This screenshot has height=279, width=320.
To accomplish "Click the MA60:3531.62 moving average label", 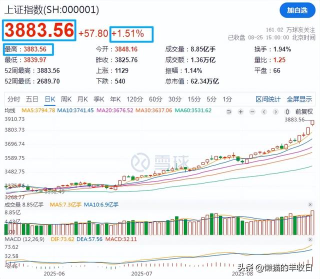I will (x=193, y=110).
